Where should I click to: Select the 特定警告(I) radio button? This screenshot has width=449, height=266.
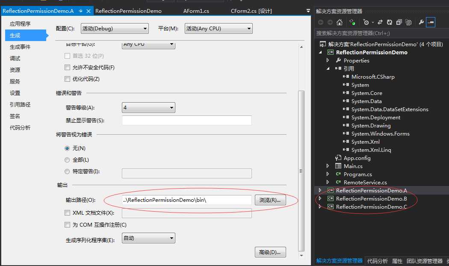pos(67,171)
